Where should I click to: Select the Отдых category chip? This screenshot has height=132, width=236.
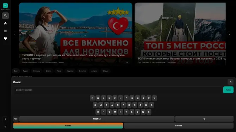(105, 71)
